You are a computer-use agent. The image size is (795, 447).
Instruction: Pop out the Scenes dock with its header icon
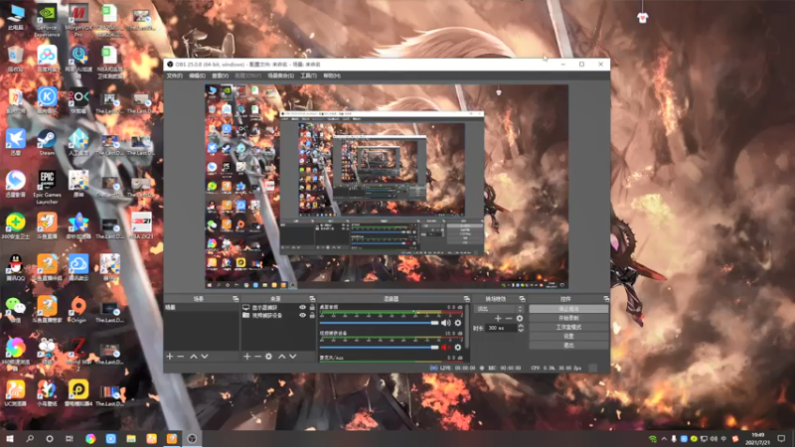pos(236,299)
